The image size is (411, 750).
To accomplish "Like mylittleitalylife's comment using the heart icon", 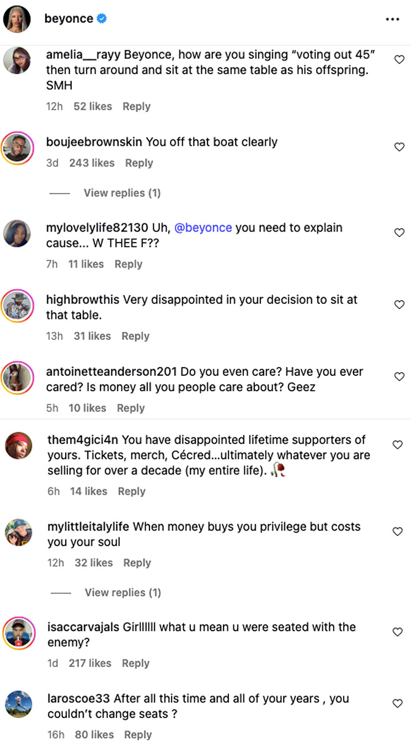I will (x=398, y=531).
